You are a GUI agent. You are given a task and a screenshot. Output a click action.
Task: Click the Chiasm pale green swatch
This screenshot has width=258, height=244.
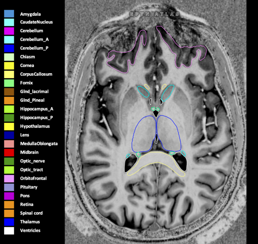coord(9,57)
